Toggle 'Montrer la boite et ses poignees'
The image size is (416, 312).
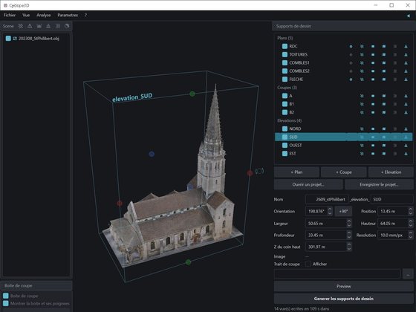(x=6, y=303)
